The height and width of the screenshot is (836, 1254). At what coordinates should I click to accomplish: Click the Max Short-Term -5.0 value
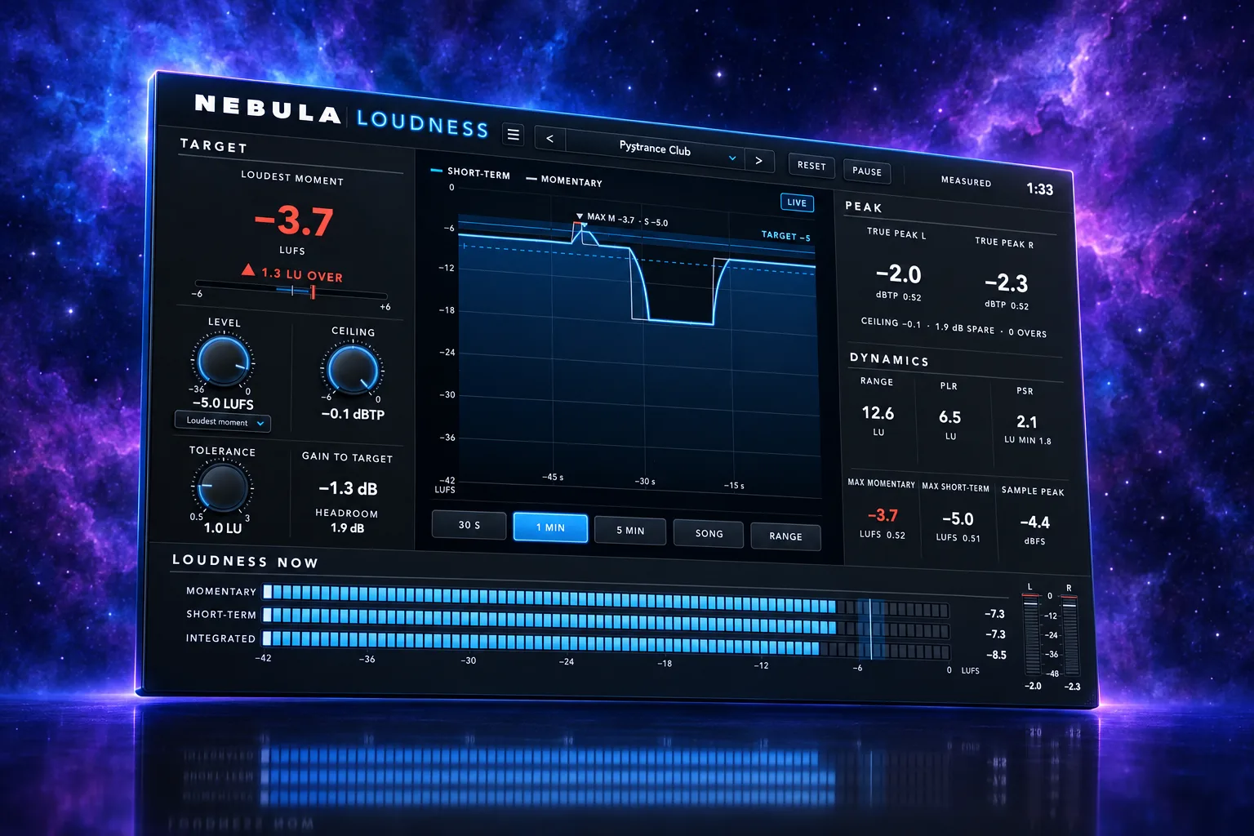(957, 519)
